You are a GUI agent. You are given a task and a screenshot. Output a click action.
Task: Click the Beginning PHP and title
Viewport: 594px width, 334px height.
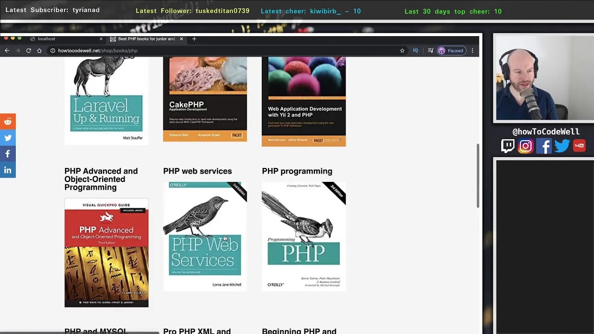(x=299, y=331)
